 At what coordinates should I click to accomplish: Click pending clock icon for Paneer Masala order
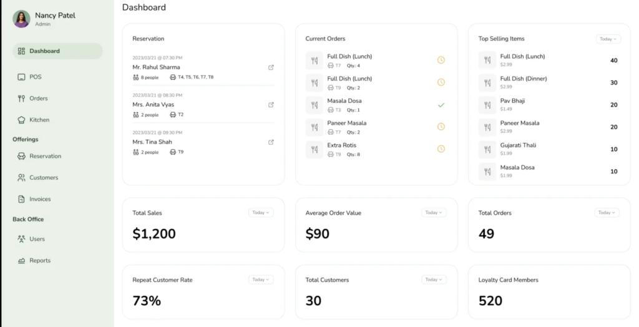pos(441,127)
